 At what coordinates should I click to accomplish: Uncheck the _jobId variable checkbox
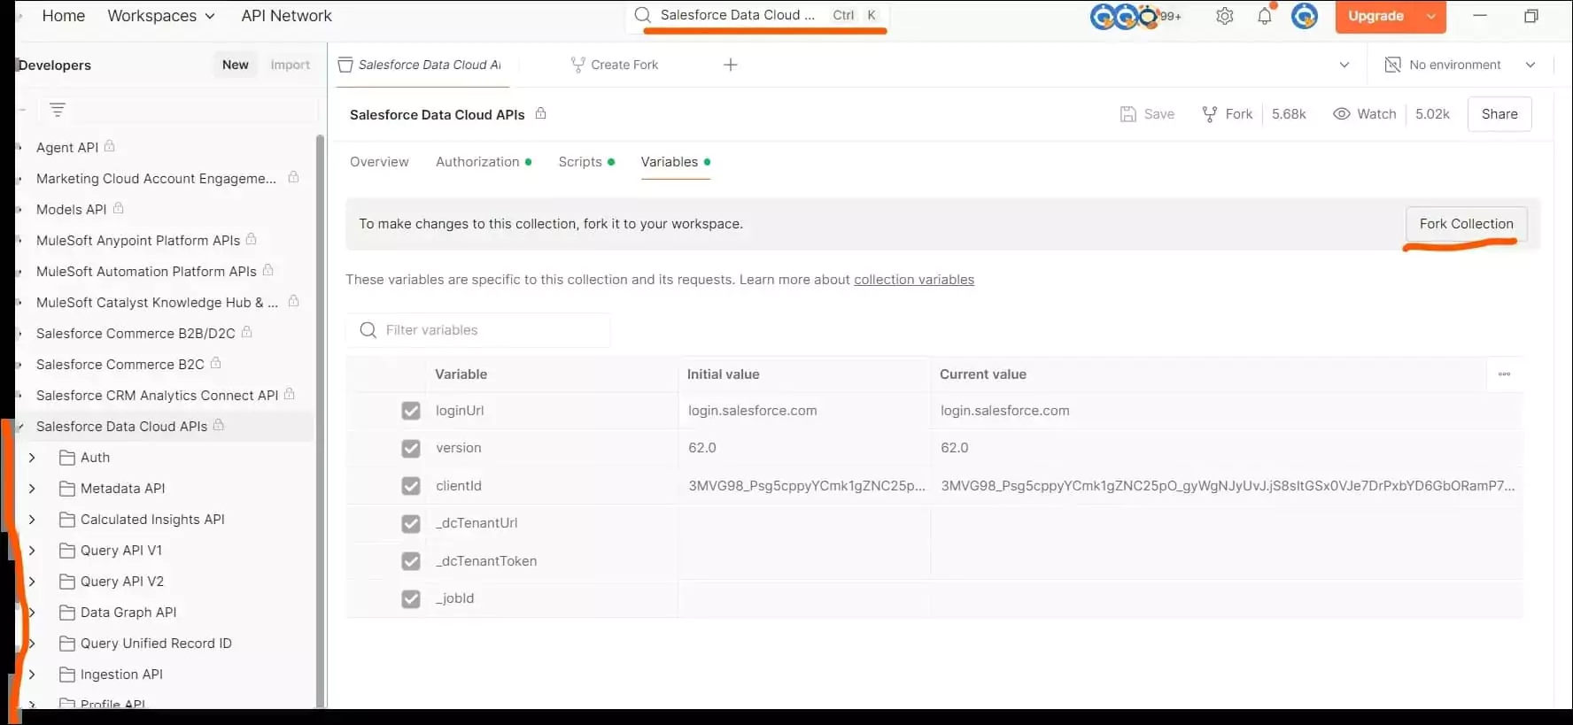point(411,598)
